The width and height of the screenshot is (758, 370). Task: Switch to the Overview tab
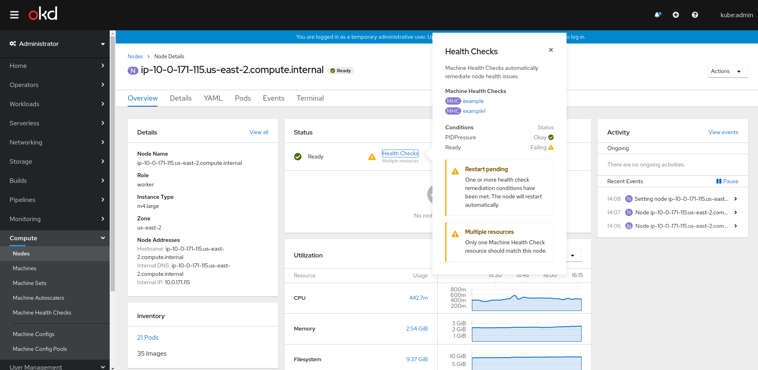[x=142, y=98]
